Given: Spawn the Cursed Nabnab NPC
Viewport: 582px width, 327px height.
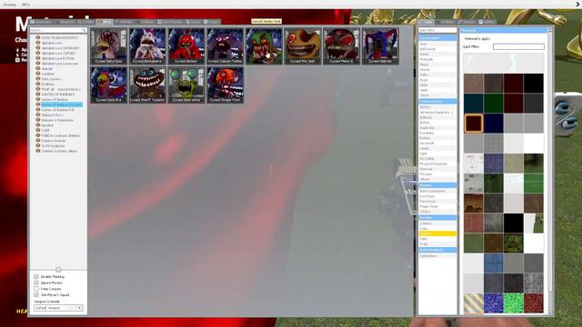Looking at the screenshot, I should pos(380,46).
